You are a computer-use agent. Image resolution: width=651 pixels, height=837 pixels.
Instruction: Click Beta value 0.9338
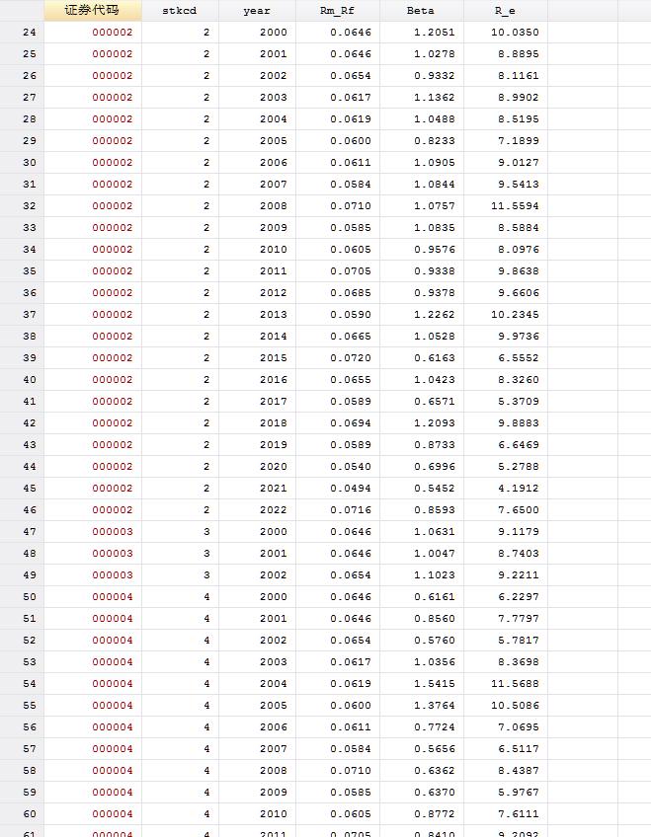(435, 271)
